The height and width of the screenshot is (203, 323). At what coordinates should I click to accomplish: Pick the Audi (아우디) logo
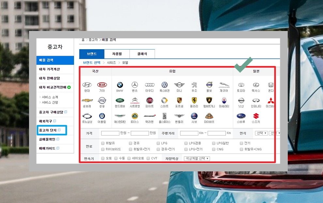(149, 85)
